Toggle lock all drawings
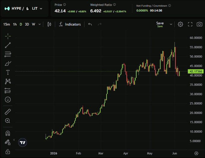Viewport: 205px width, 158px height. pos(8,152)
